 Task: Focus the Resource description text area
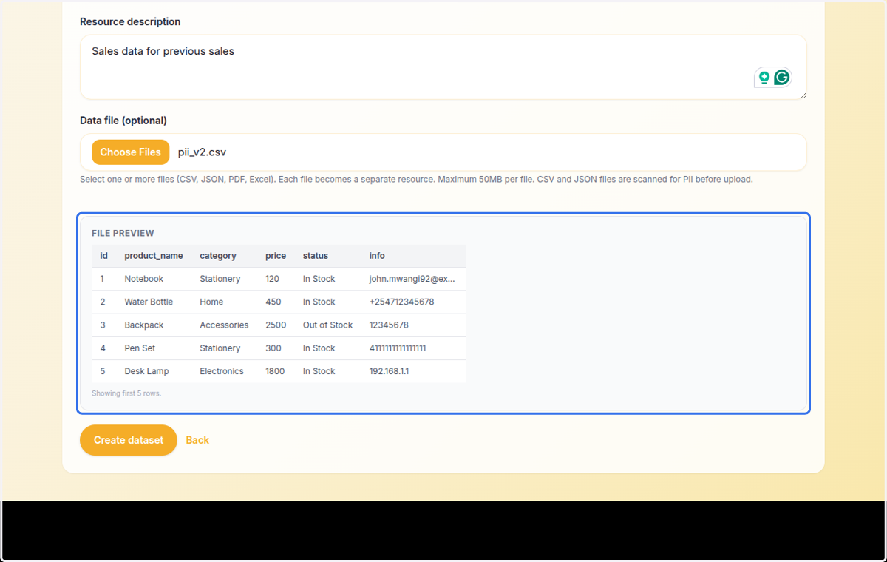(443, 67)
